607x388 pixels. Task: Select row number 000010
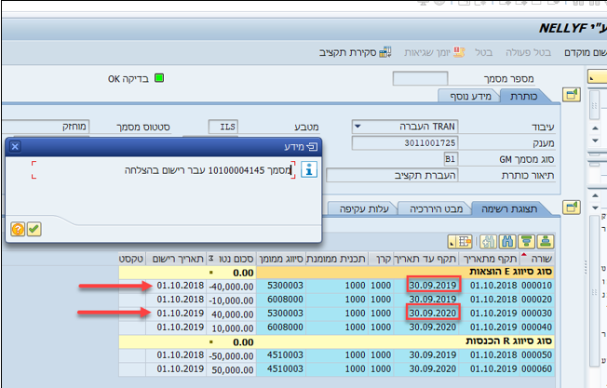point(536,286)
